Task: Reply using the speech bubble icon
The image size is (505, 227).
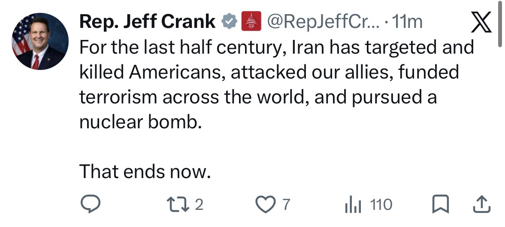Action: point(91,205)
